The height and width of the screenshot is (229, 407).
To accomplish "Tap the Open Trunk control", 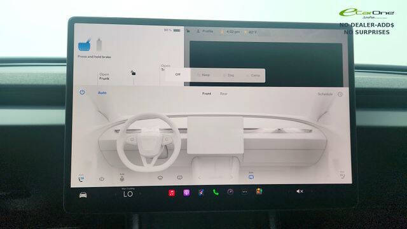I will (x=165, y=67).
